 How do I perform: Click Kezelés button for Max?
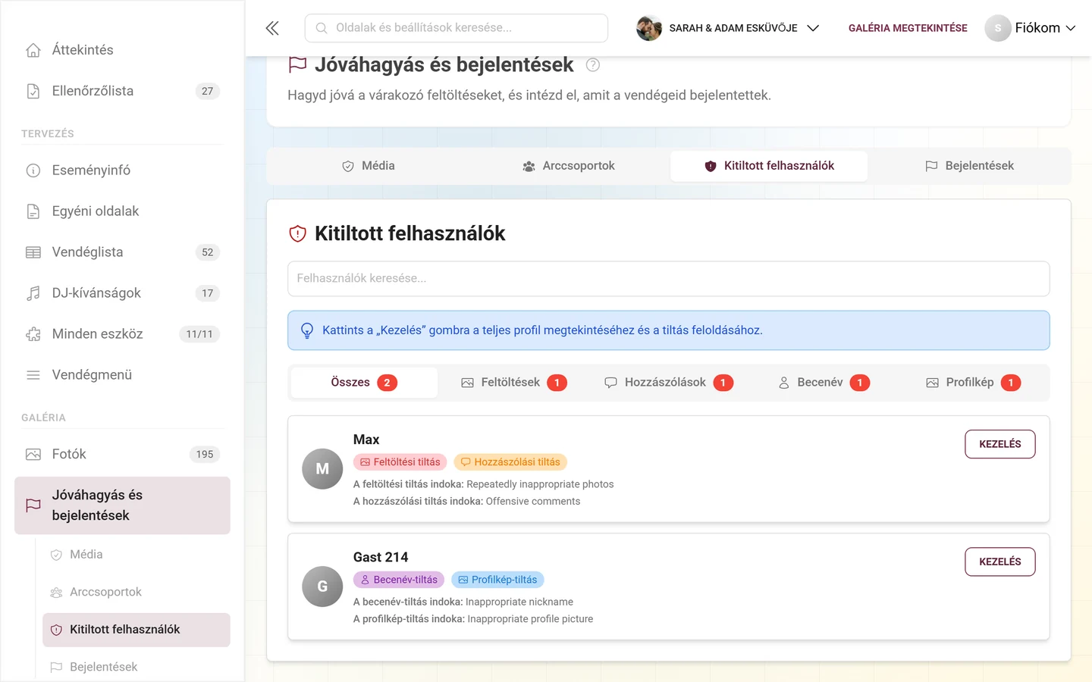1000,444
